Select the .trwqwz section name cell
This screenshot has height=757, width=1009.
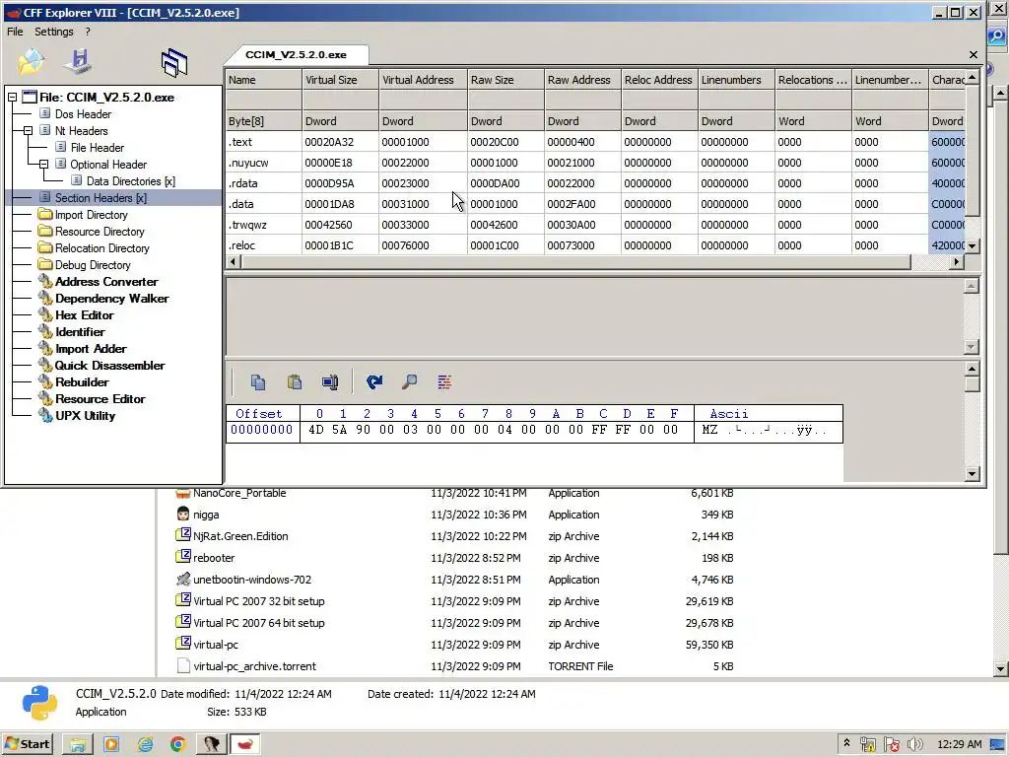[263, 225]
